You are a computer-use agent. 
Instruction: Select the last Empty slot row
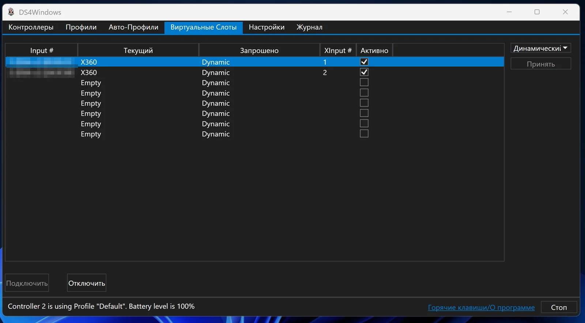(255, 134)
